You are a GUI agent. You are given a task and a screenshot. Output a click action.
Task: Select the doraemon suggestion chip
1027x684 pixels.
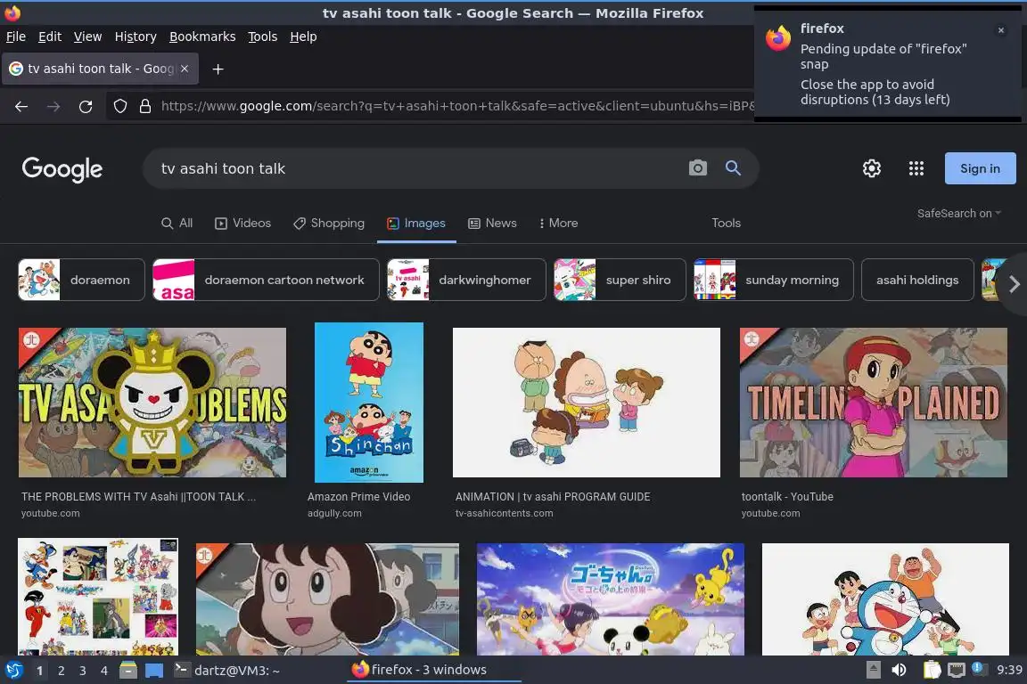click(81, 280)
